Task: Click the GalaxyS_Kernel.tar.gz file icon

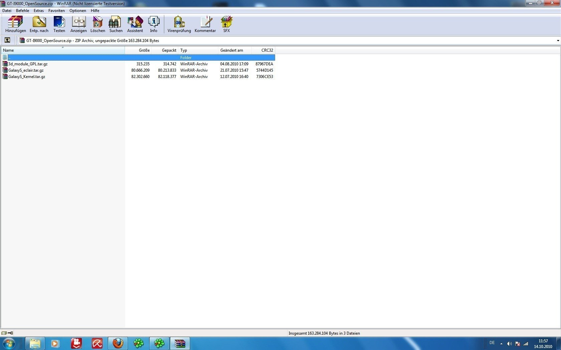Action: pyautogui.click(x=5, y=76)
